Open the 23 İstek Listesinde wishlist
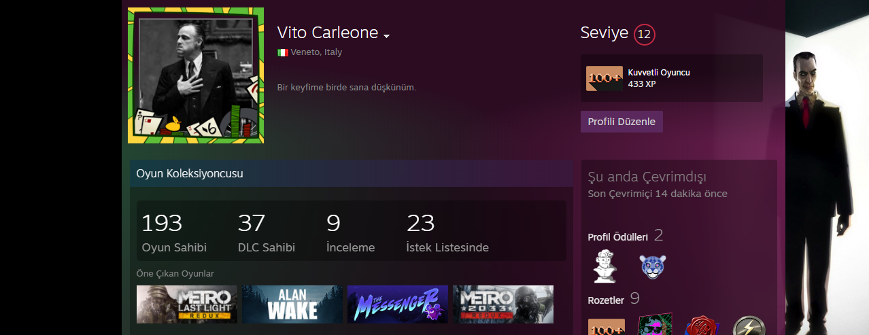 pyautogui.click(x=447, y=232)
